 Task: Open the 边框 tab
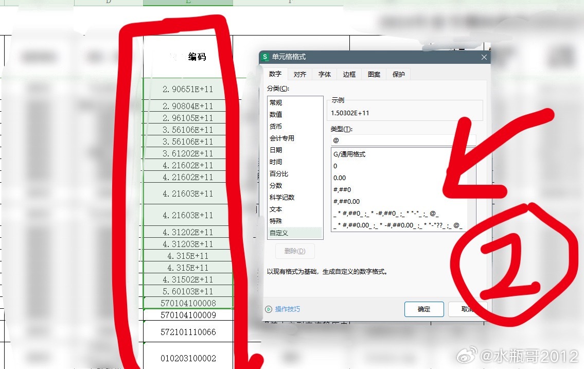click(349, 75)
